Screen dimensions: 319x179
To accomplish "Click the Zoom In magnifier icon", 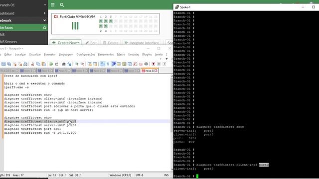I will 77,64.
